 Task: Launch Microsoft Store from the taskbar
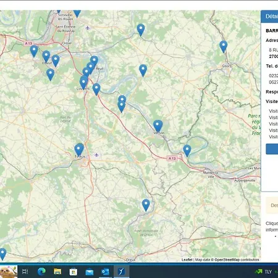74,272
